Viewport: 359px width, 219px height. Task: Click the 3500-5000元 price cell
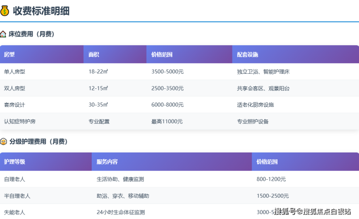coord(167,72)
